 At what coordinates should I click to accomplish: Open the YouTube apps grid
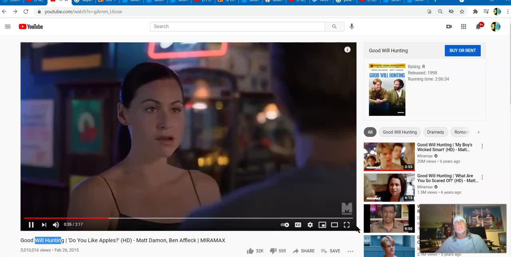pyautogui.click(x=463, y=27)
